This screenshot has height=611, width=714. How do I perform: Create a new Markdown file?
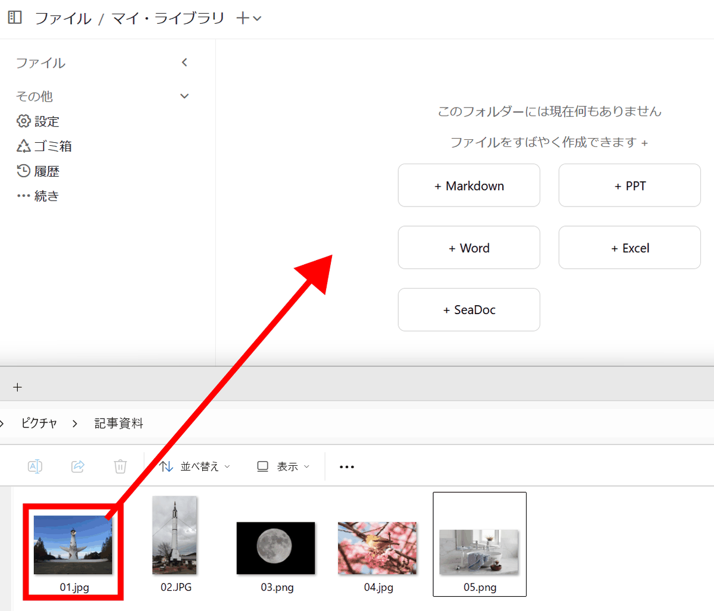tap(469, 186)
